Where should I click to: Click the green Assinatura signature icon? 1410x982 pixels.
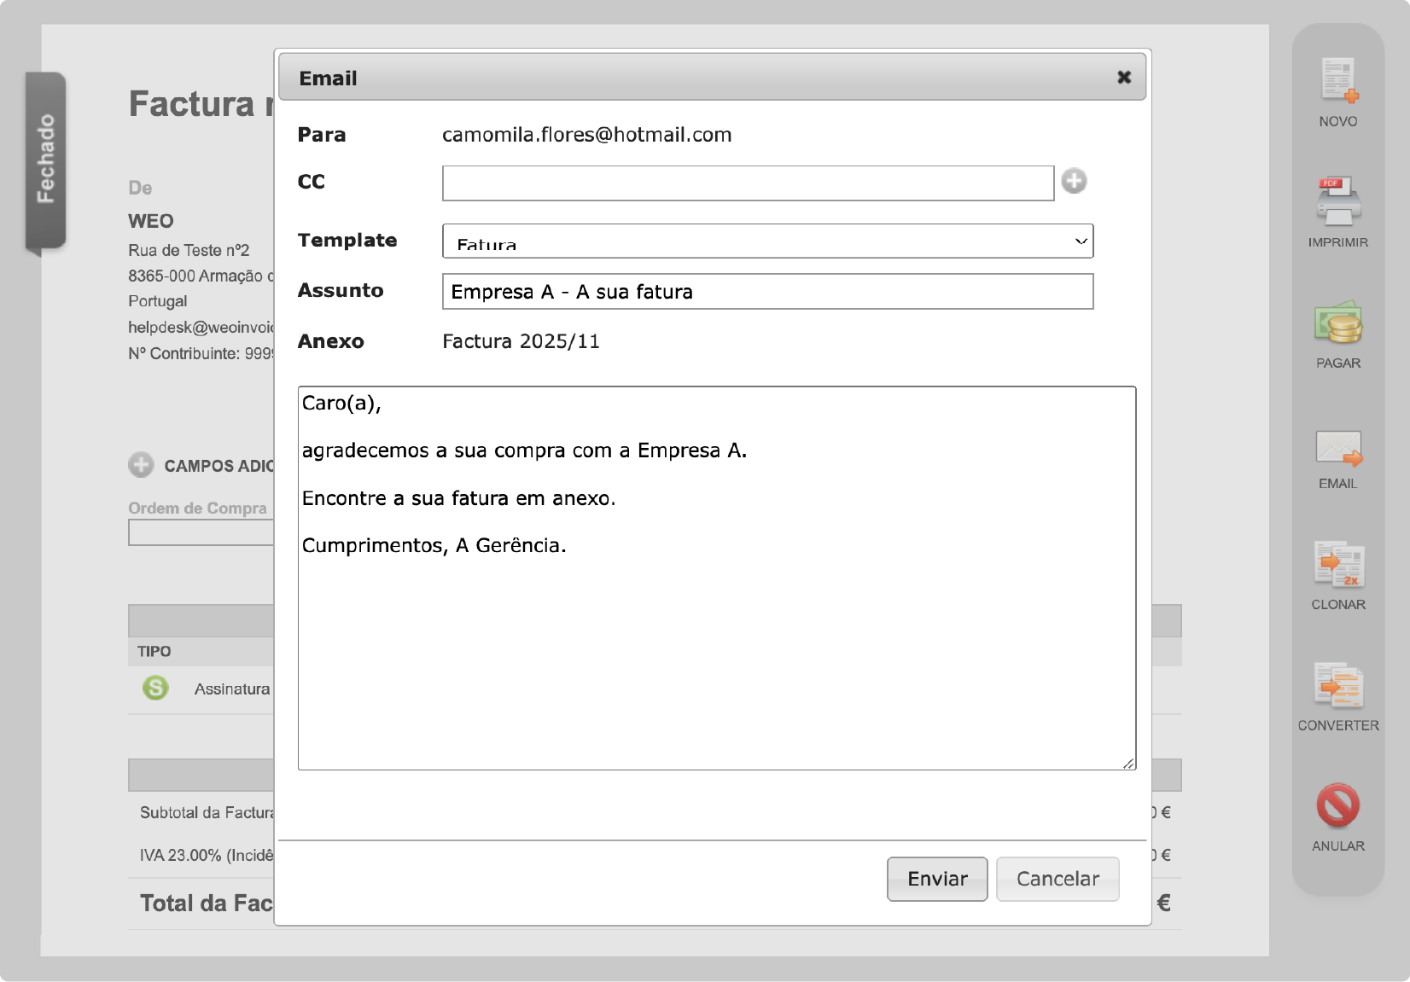(155, 688)
